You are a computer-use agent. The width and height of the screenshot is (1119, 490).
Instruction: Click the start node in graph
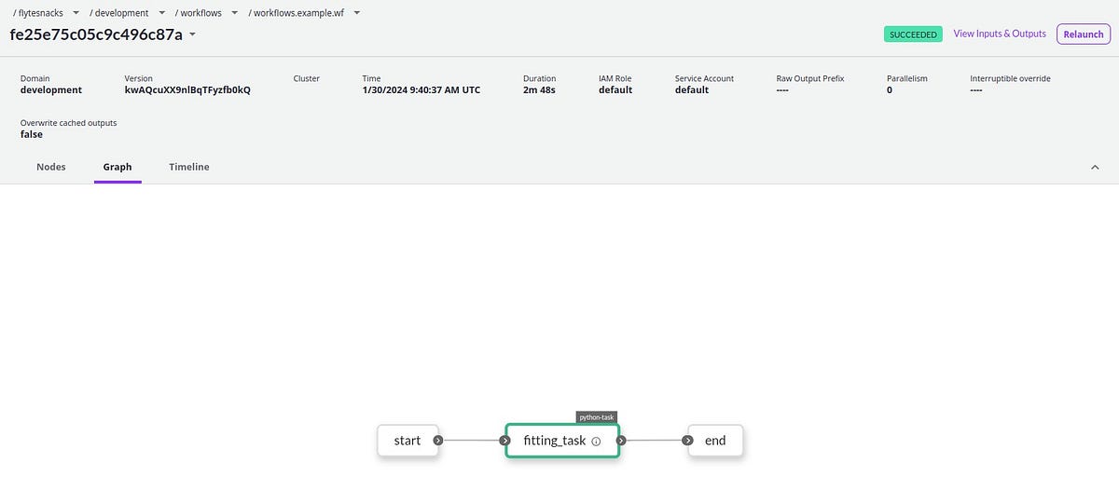coord(408,441)
